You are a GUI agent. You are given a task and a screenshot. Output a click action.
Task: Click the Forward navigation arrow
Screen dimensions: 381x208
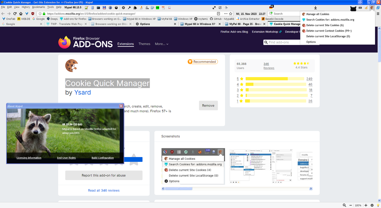tap(9, 14)
